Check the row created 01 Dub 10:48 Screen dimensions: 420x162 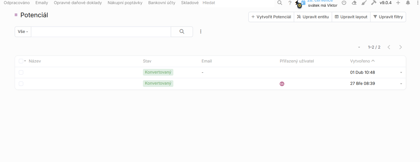[21, 73]
